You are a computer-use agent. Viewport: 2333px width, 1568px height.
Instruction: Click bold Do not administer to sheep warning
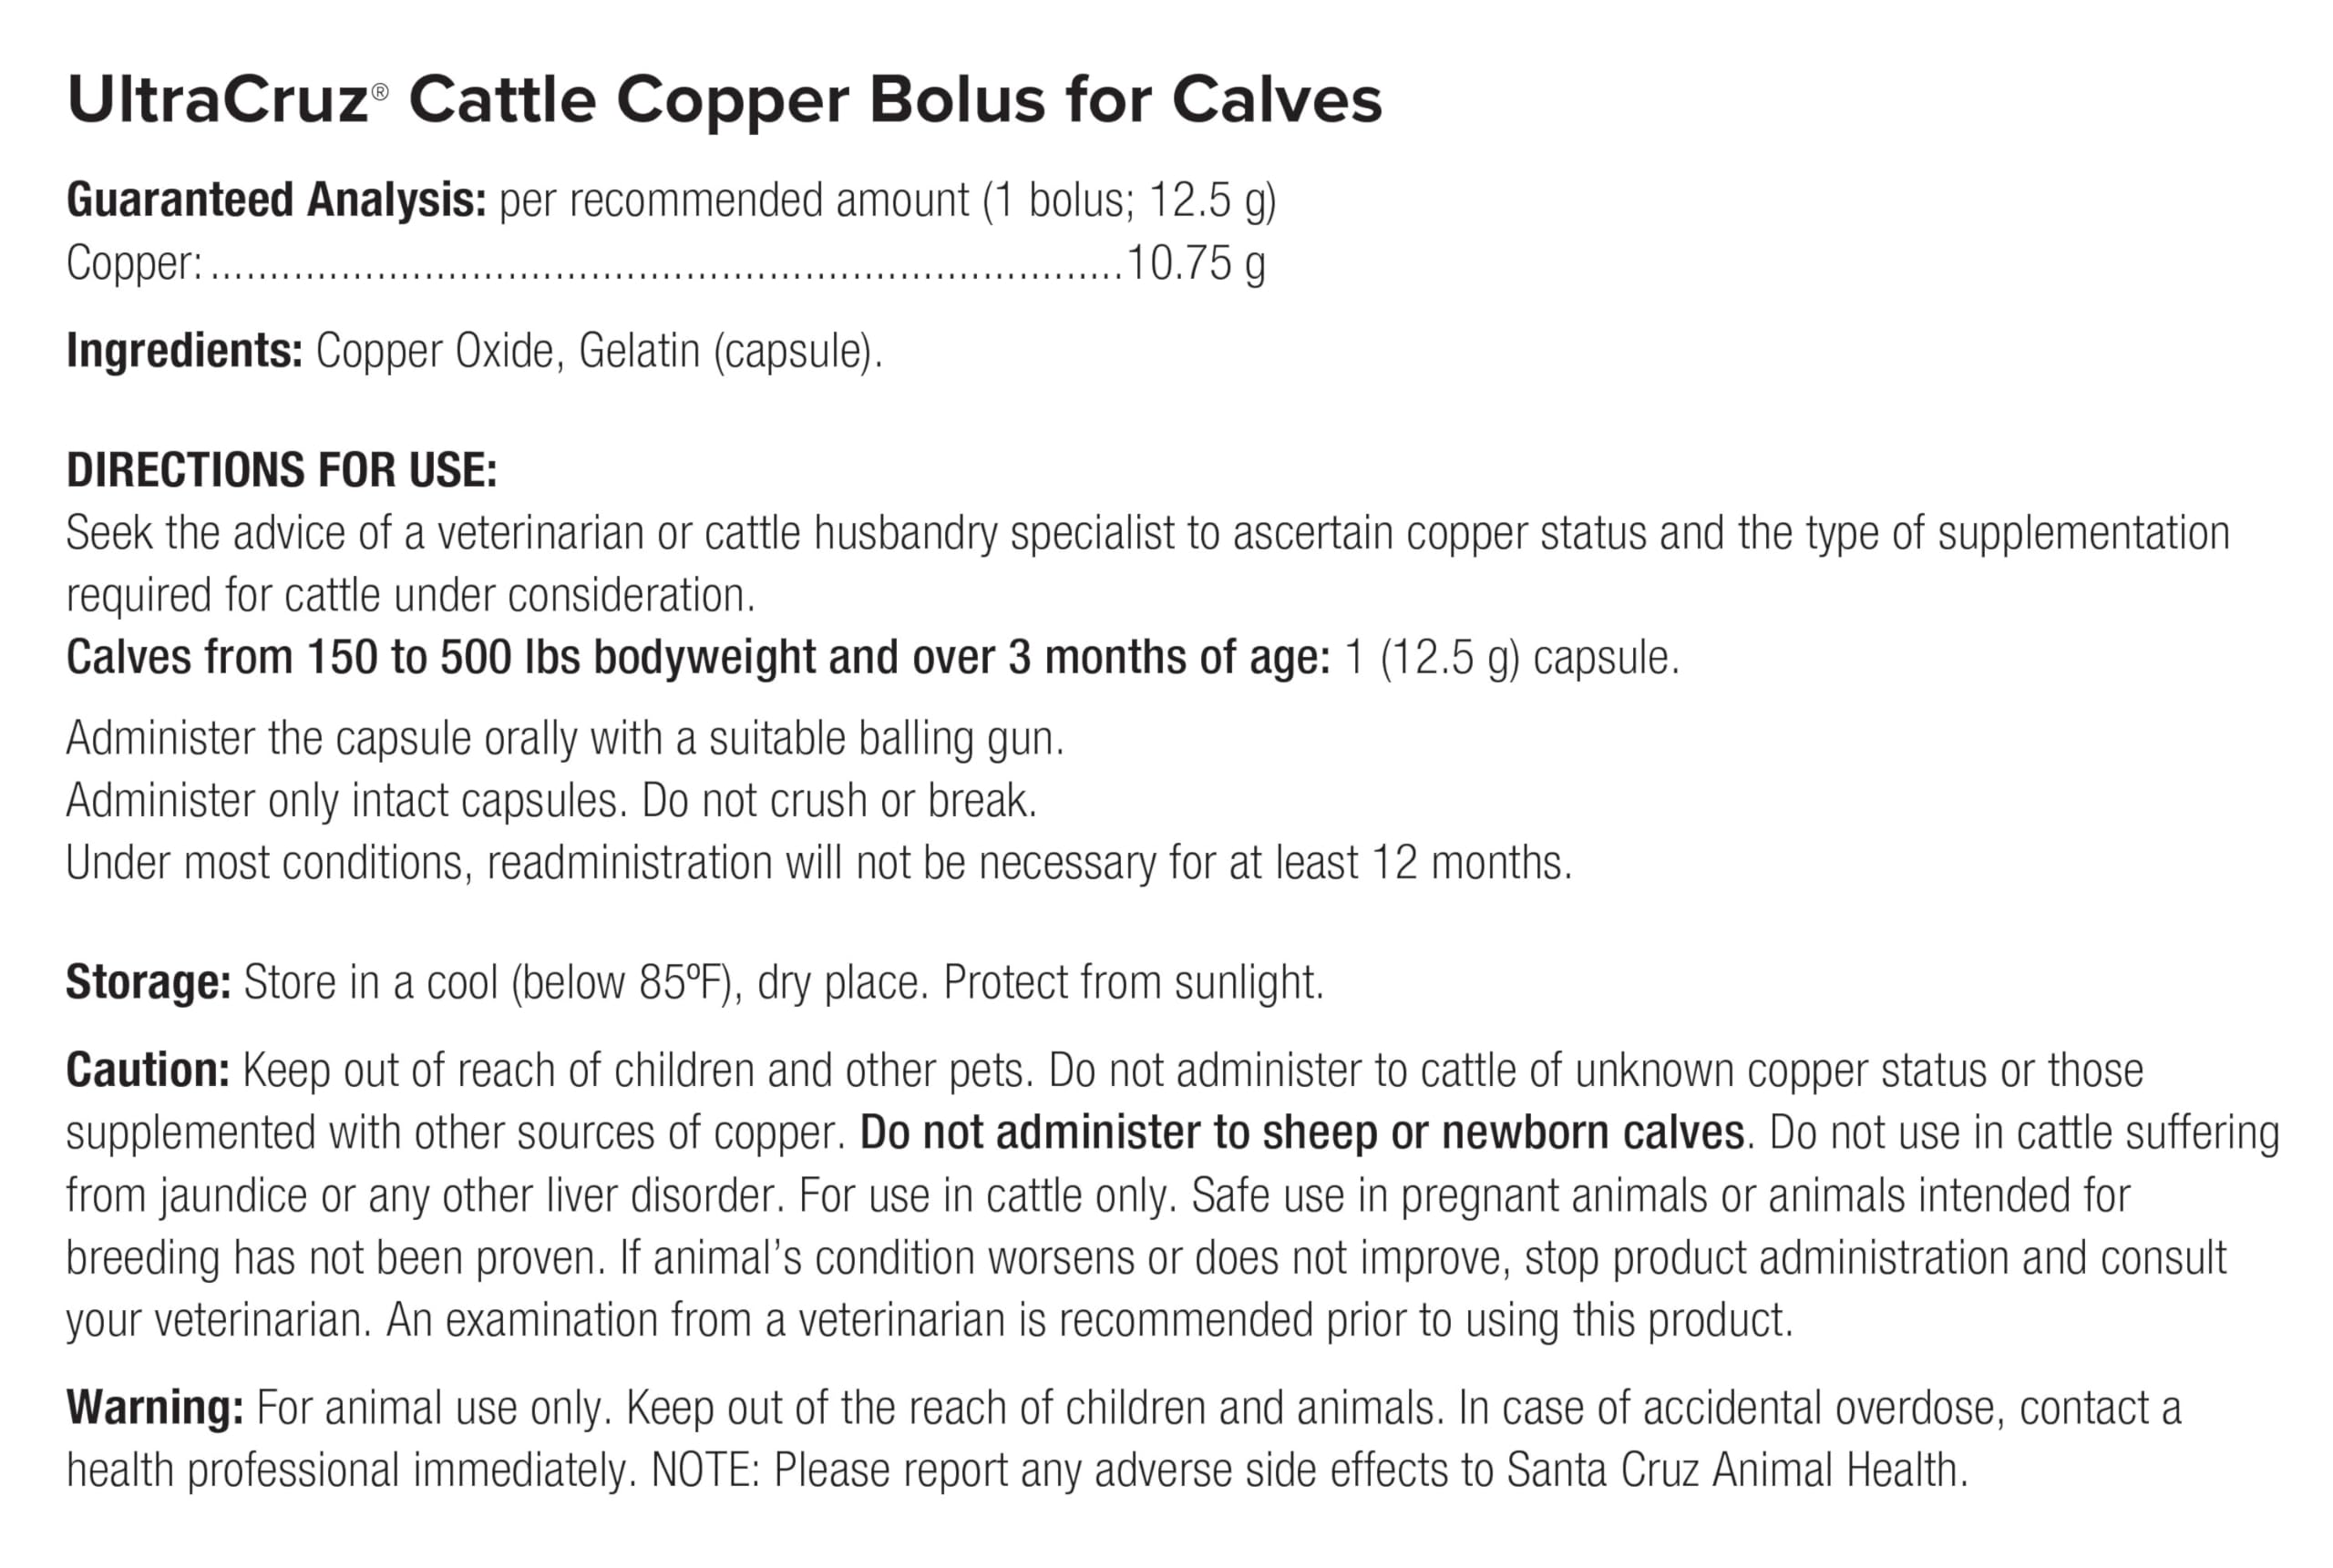click(1302, 1133)
